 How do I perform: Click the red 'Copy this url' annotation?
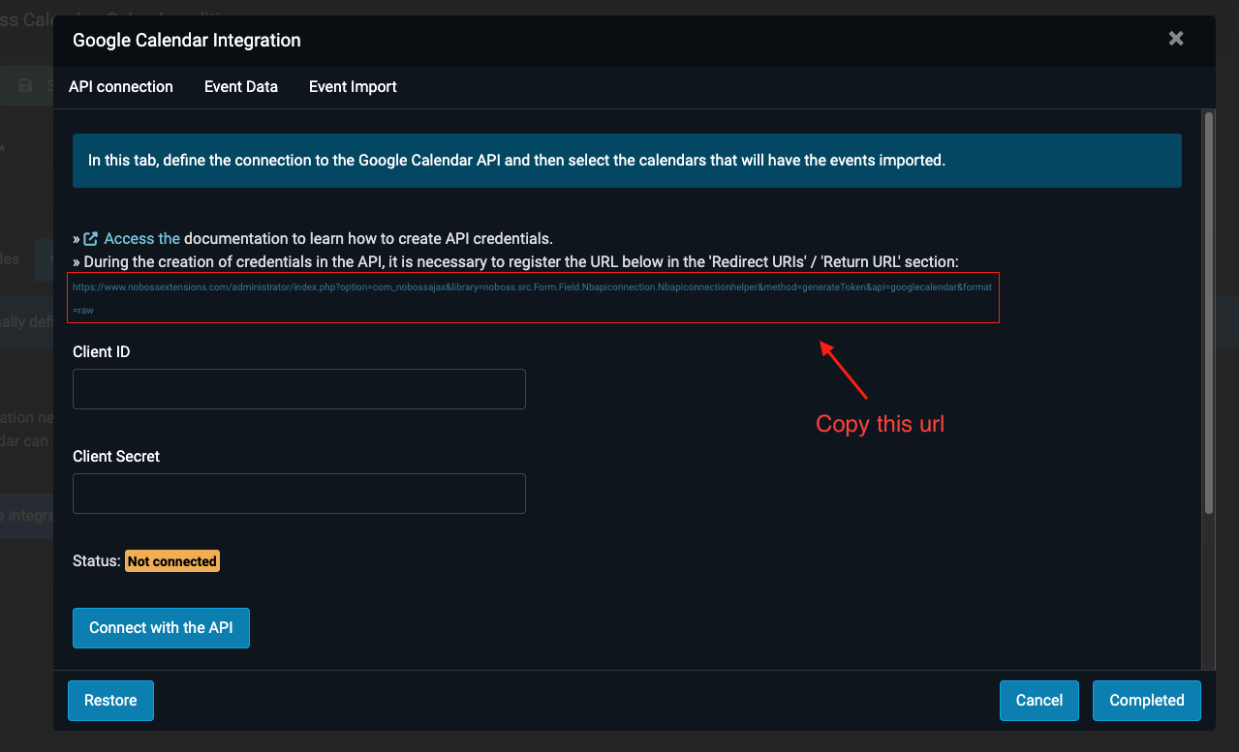click(880, 424)
